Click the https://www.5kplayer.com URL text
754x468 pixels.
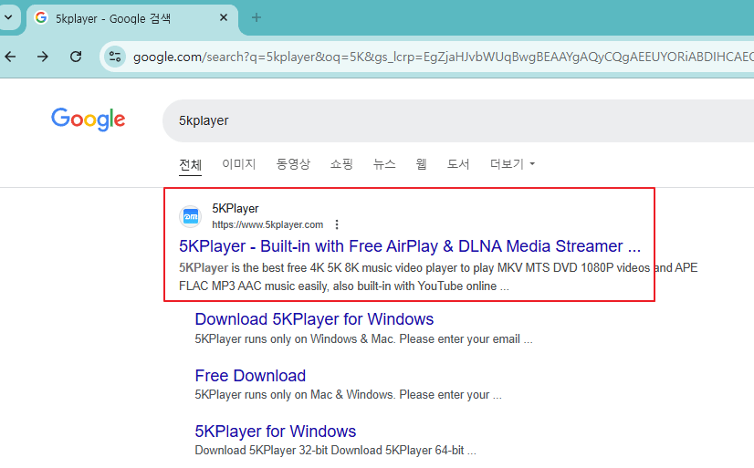click(267, 224)
